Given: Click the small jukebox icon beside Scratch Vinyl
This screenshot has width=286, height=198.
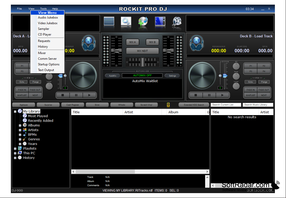Looking at the screenshot, I should point(168,105).
